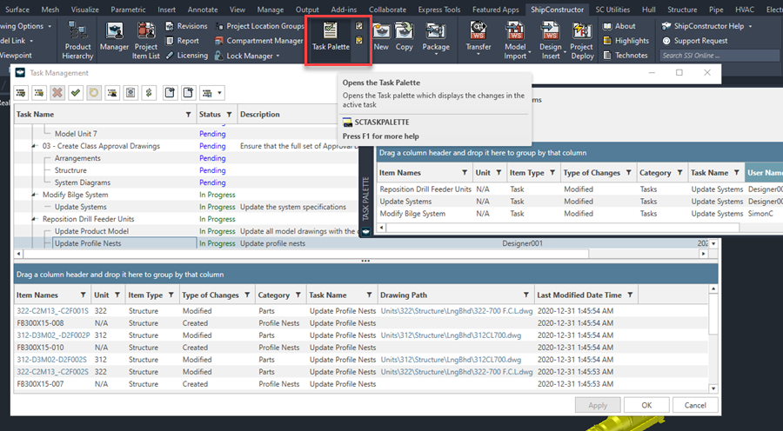Filter the Last Modified Date Time column
This screenshot has width=783, height=431.
point(630,295)
